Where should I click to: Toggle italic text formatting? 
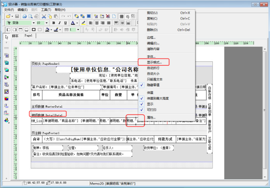coord(60,23)
